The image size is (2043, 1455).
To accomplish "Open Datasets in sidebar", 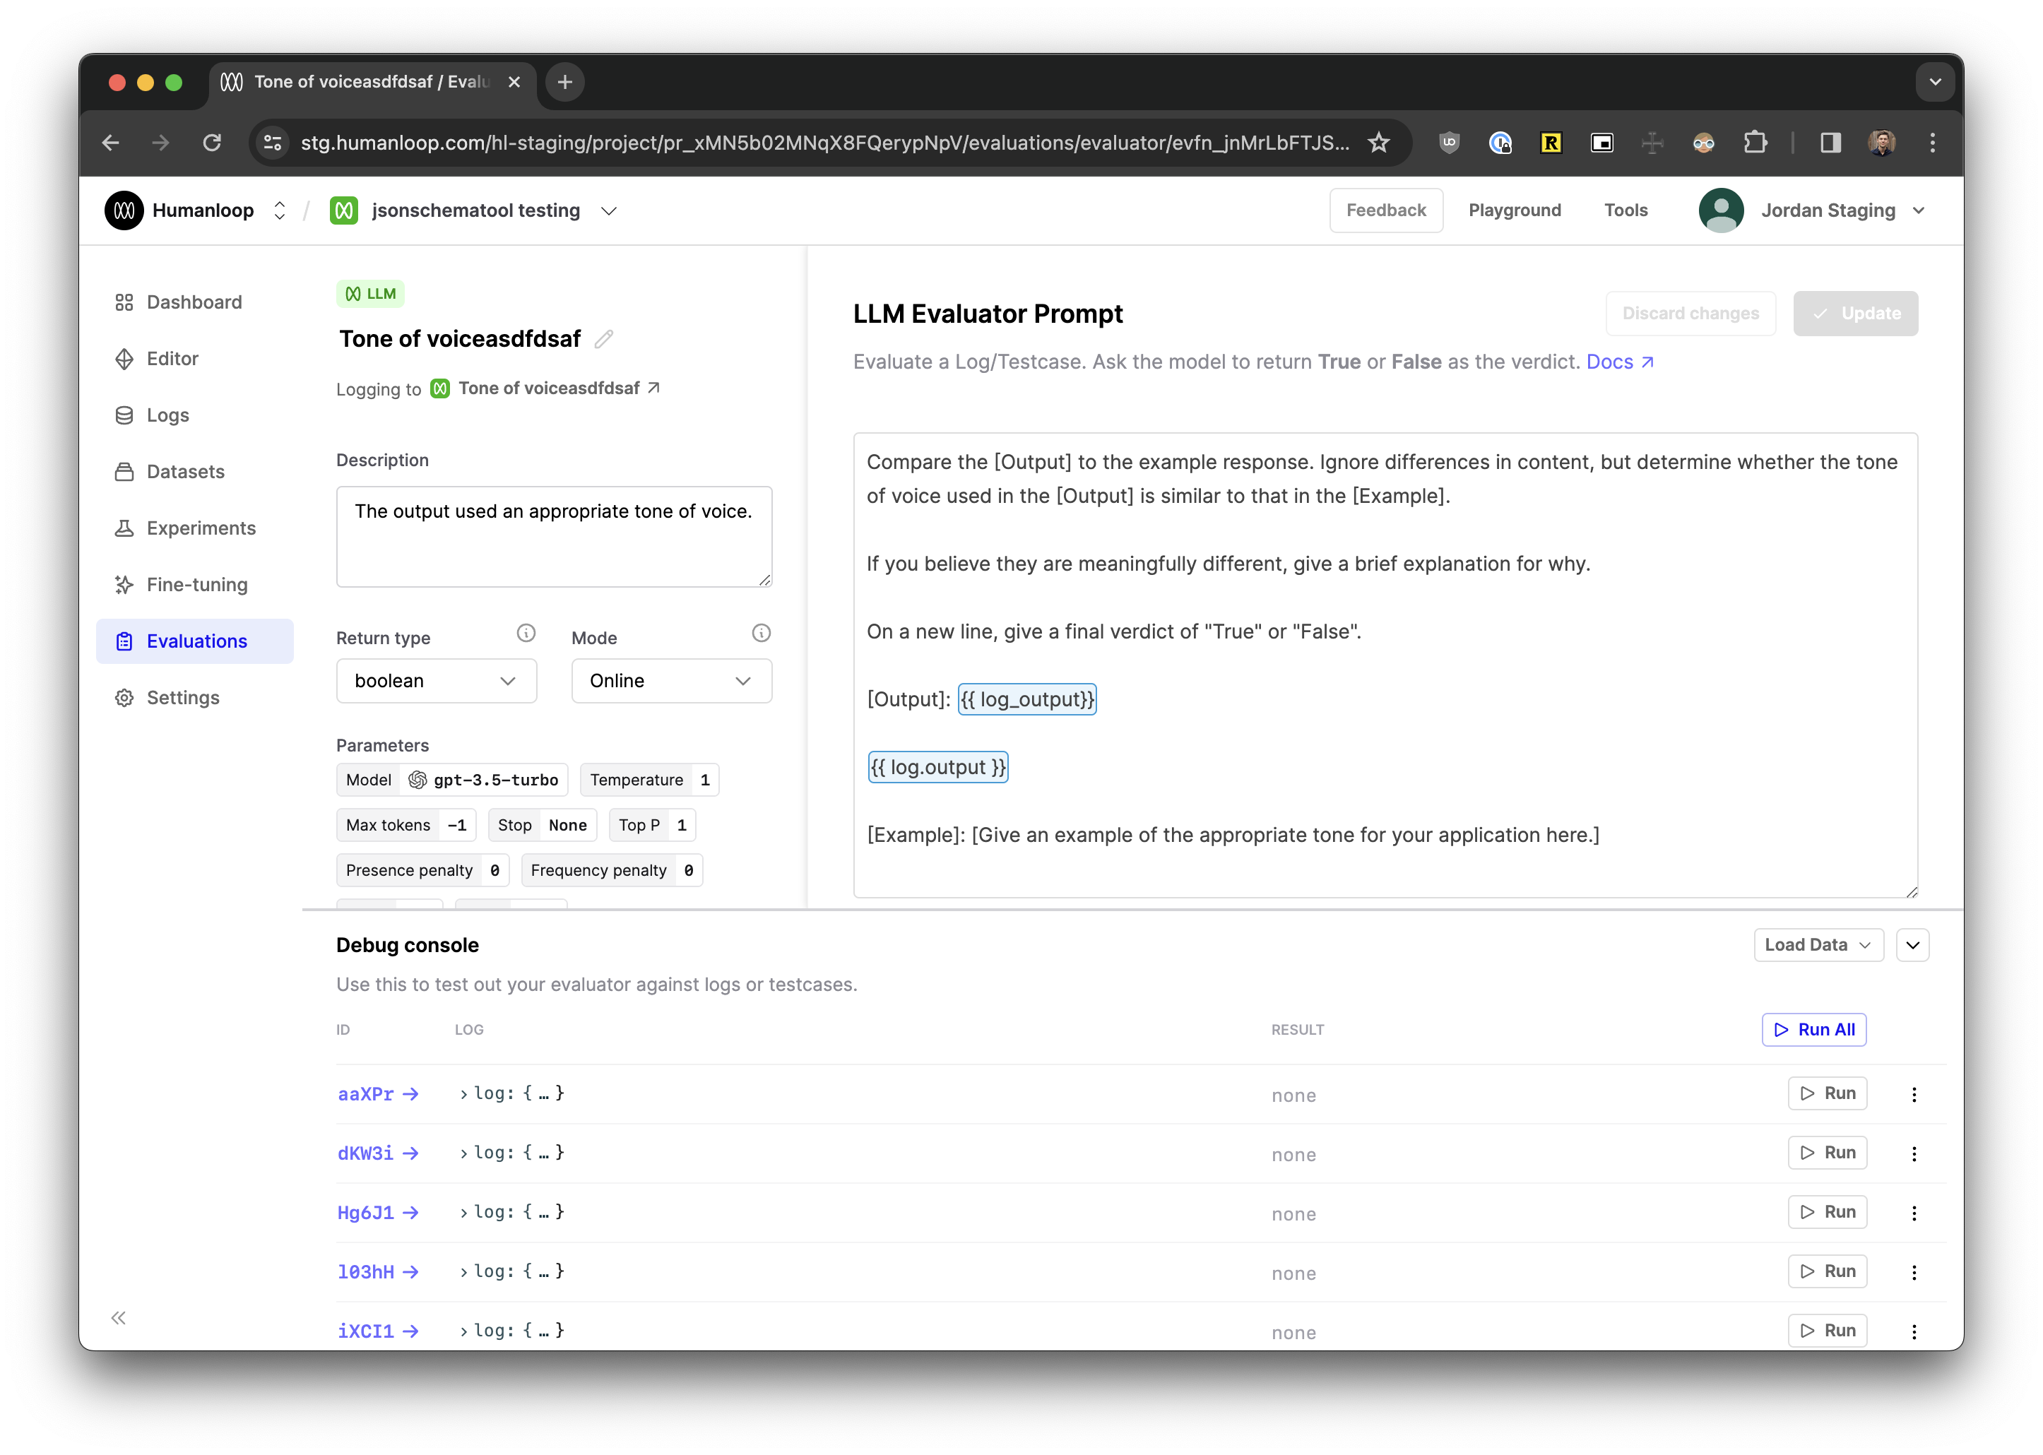I will [194, 471].
